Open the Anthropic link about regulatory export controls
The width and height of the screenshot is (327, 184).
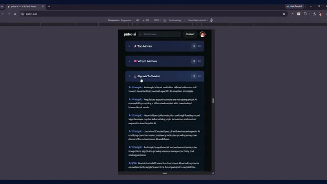(135, 99)
